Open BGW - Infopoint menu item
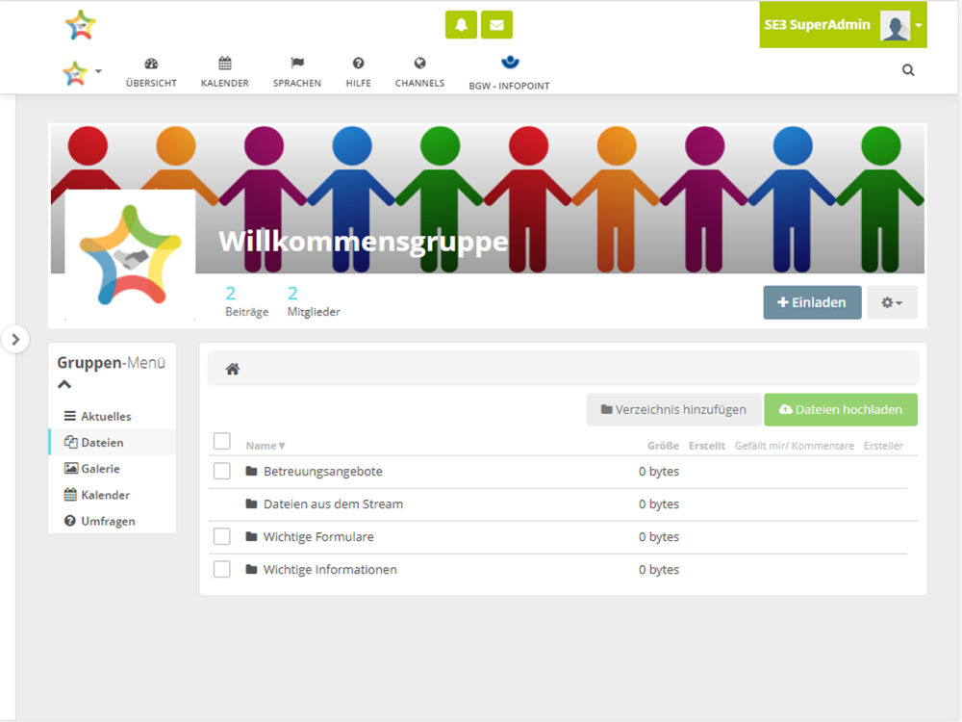This screenshot has width=962, height=722. 509,73
